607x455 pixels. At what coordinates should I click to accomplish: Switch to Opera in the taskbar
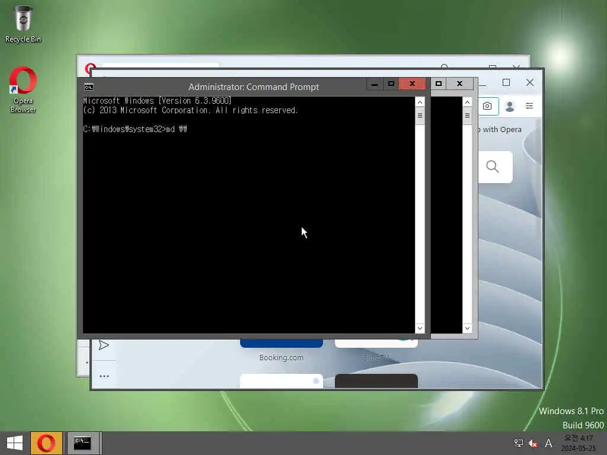tap(46, 443)
